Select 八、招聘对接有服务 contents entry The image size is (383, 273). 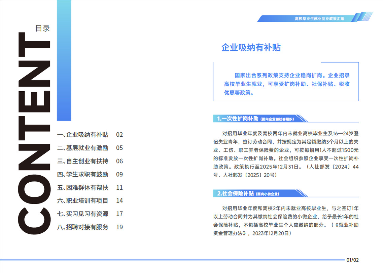coord(83,227)
